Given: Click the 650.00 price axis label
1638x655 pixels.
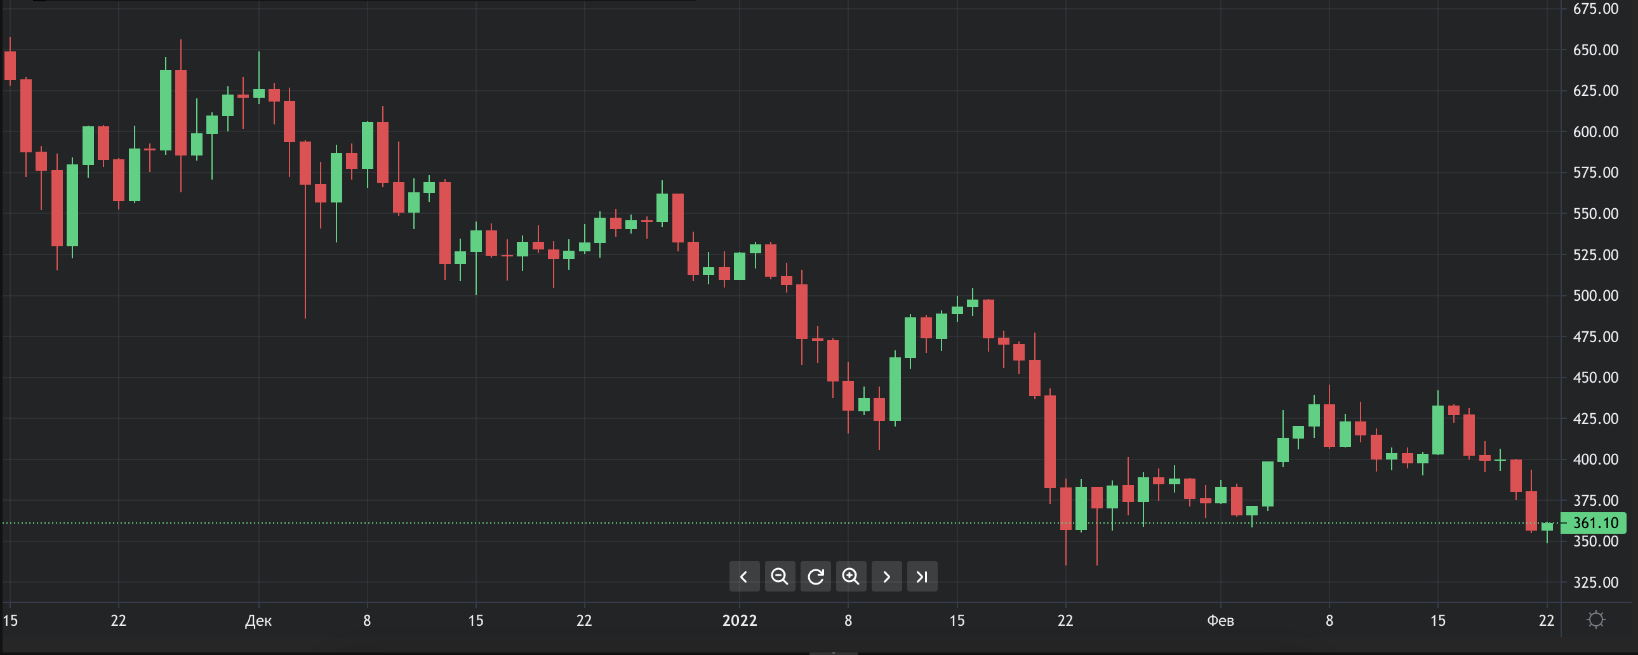Looking at the screenshot, I should point(1595,50).
